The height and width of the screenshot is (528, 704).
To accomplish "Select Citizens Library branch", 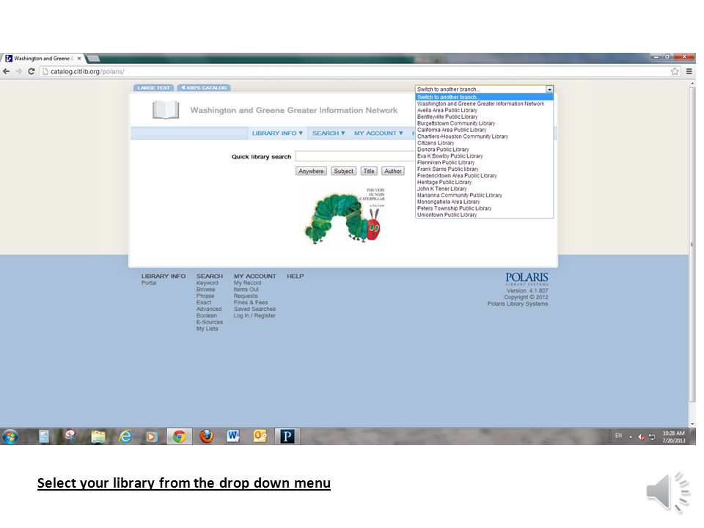I will click(484, 143).
